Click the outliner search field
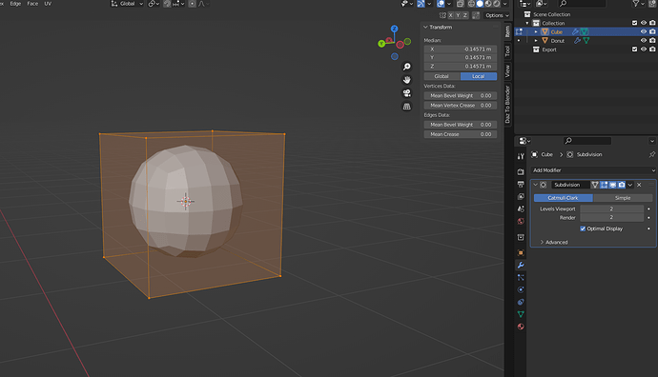 582,4
